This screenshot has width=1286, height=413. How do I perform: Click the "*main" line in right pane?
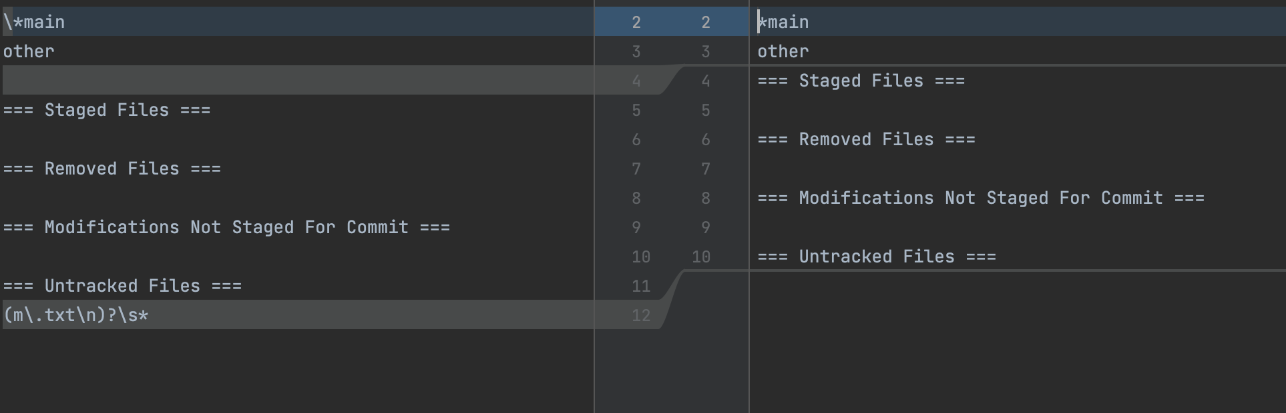click(x=783, y=22)
